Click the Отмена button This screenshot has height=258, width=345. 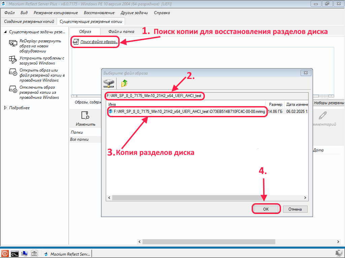pyautogui.click(x=295, y=209)
